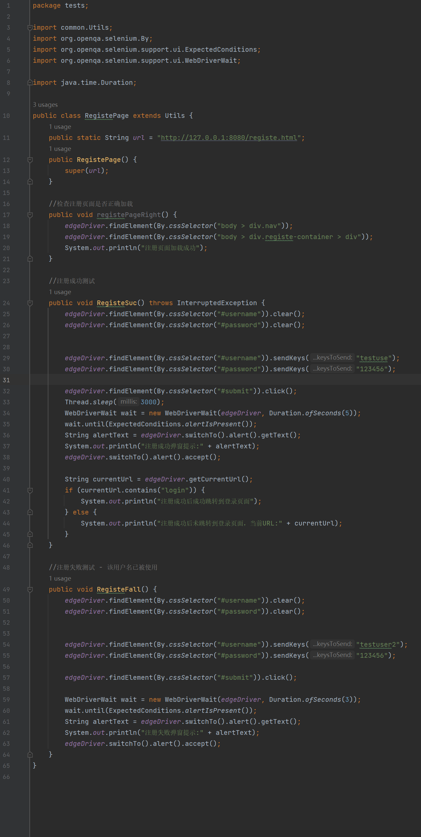The width and height of the screenshot is (421, 837).
Task: Click the fold end marker on line 21
Action: point(30,259)
